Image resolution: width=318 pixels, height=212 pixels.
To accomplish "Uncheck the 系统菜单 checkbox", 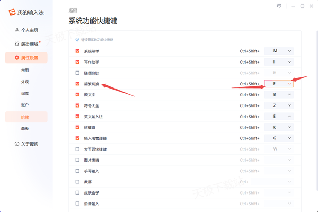I will pos(78,51).
